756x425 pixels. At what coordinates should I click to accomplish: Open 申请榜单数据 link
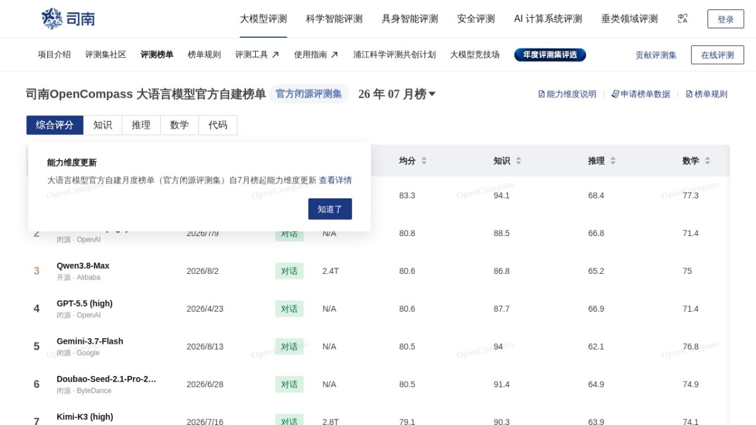[641, 94]
